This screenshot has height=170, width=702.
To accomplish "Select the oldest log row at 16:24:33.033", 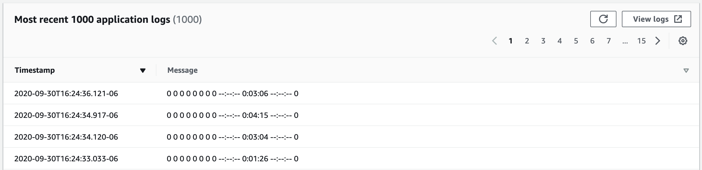I will point(66,159).
